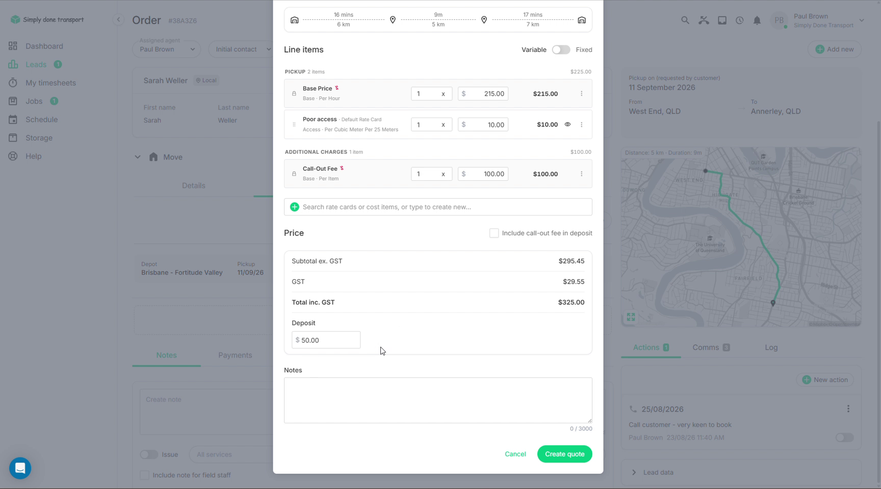This screenshot has width=881, height=489.
Task: Toggle completion switch for Call customer action
Action: click(x=844, y=438)
